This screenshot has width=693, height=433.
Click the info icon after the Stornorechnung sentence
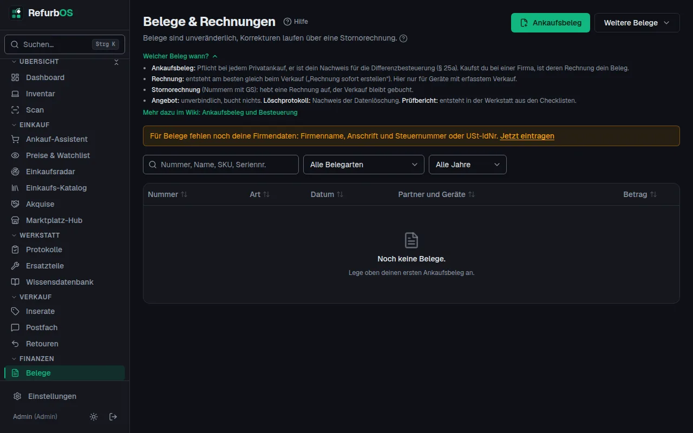[403, 38]
